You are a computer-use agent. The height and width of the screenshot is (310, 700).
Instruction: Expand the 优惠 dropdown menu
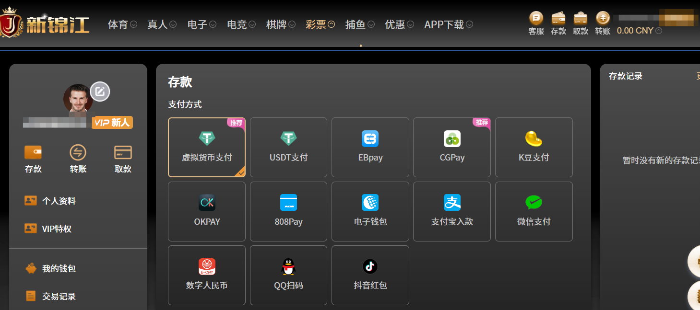click(399, 24)
